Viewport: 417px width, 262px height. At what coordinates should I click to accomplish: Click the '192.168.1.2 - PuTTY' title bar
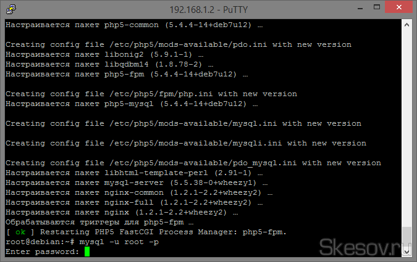pos(204,9)
